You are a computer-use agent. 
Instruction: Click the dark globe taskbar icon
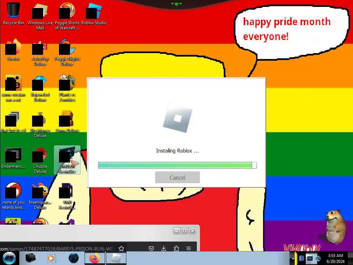pyautogui.click(x=74, y=258)
